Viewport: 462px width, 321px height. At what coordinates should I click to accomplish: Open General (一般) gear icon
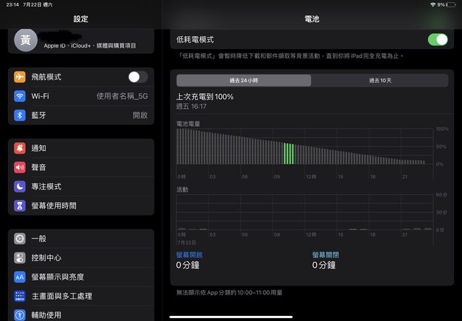19,239
